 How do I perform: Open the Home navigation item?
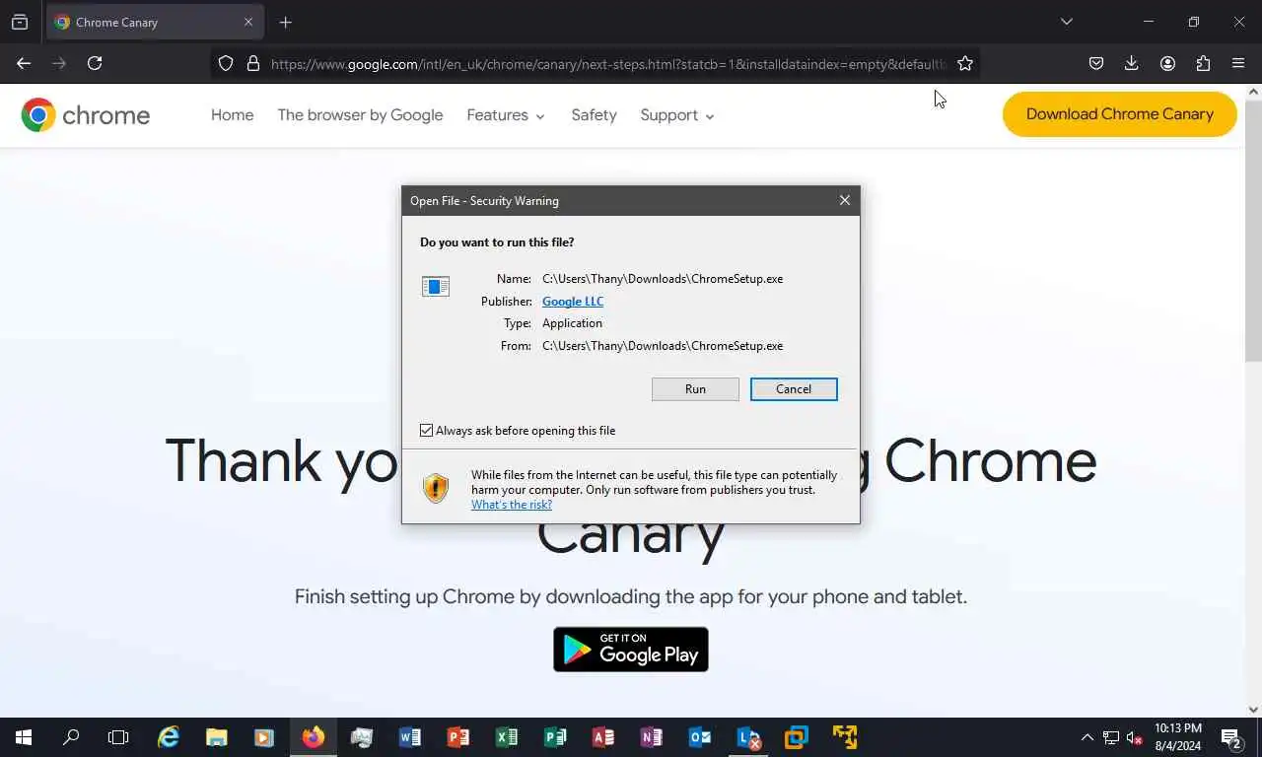click(232, 115)
